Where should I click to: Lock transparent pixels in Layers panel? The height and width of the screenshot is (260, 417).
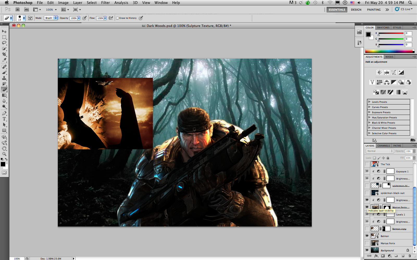point(375,158)
